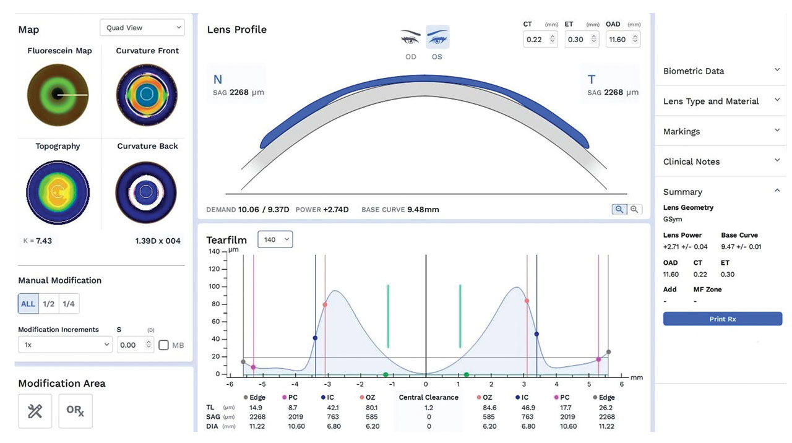Open the Quad View dropdown
This screenshot has height=443, width=792.
pos(142,27)
